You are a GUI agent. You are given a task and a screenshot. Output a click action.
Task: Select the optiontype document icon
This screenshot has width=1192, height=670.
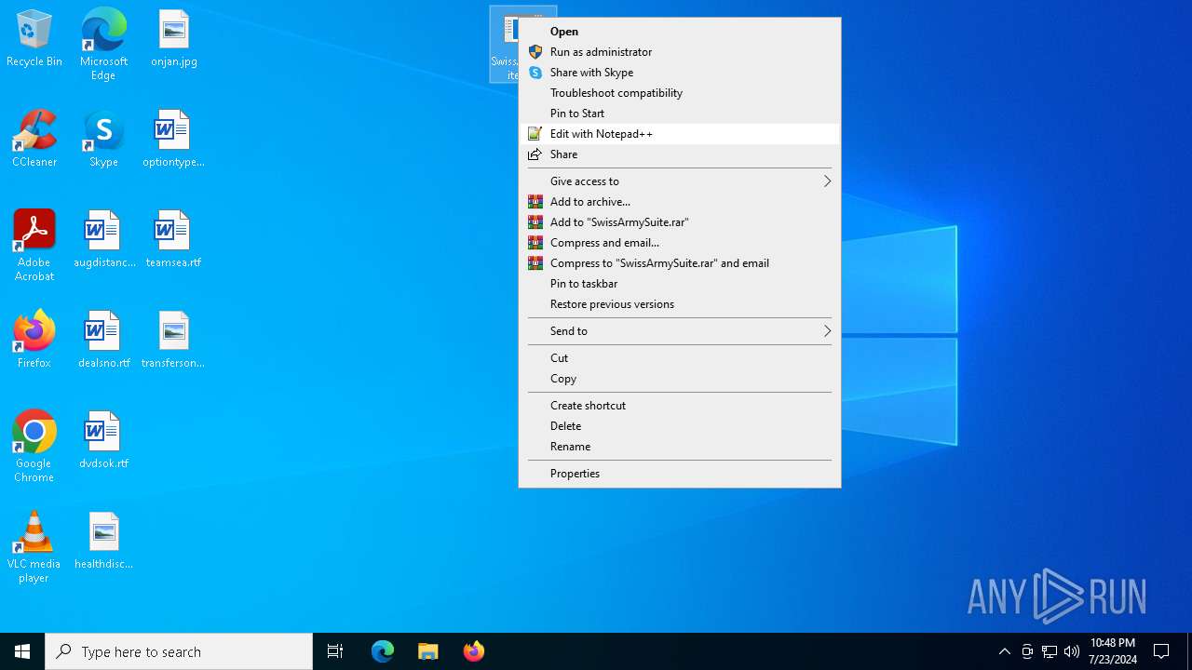174,140
